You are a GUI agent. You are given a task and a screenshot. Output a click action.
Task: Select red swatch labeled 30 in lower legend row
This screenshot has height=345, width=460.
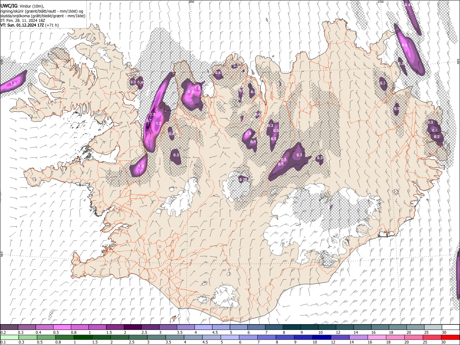pyautogui.click(x=450, y=337)
